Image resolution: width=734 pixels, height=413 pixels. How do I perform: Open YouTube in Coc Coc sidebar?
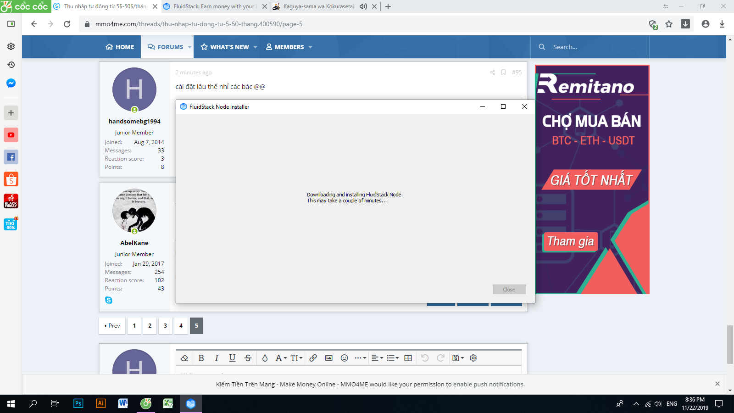click(11, 135)
